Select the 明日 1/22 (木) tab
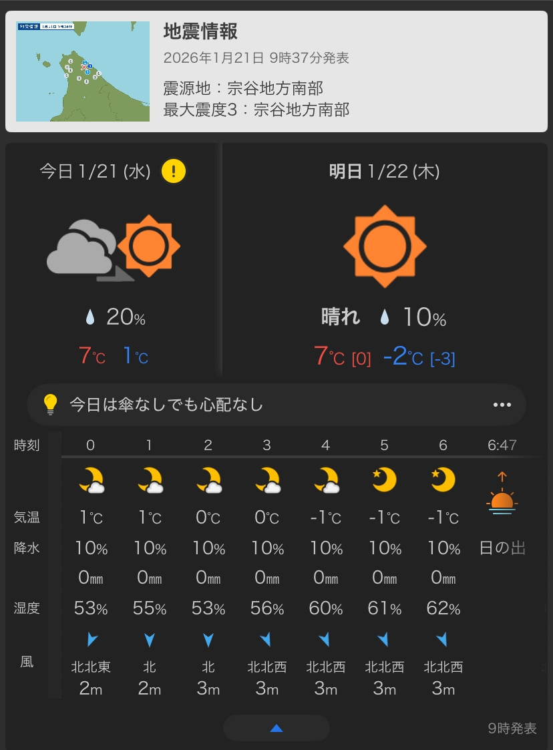Viewport: 553px width, 750px height. (384, 172)
